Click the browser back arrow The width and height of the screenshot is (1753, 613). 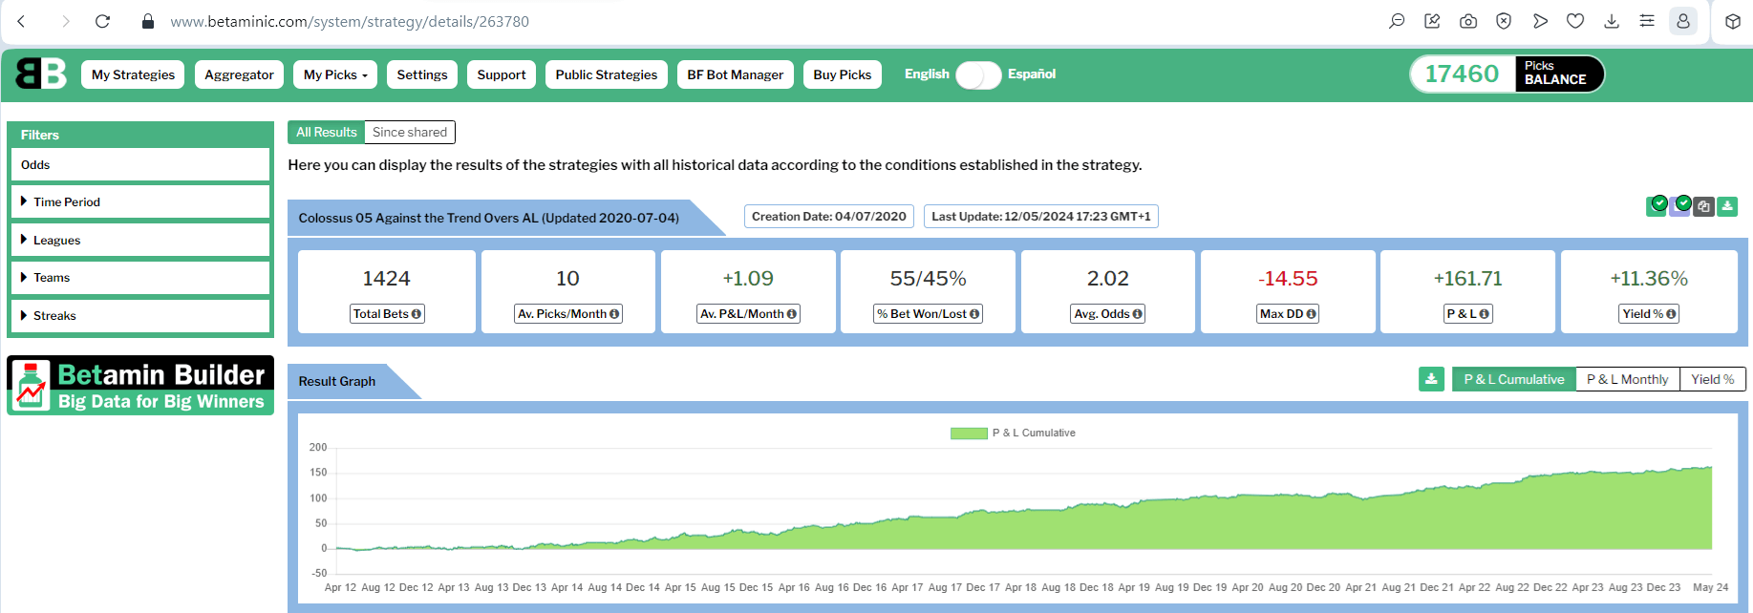(x=21, y=21)
